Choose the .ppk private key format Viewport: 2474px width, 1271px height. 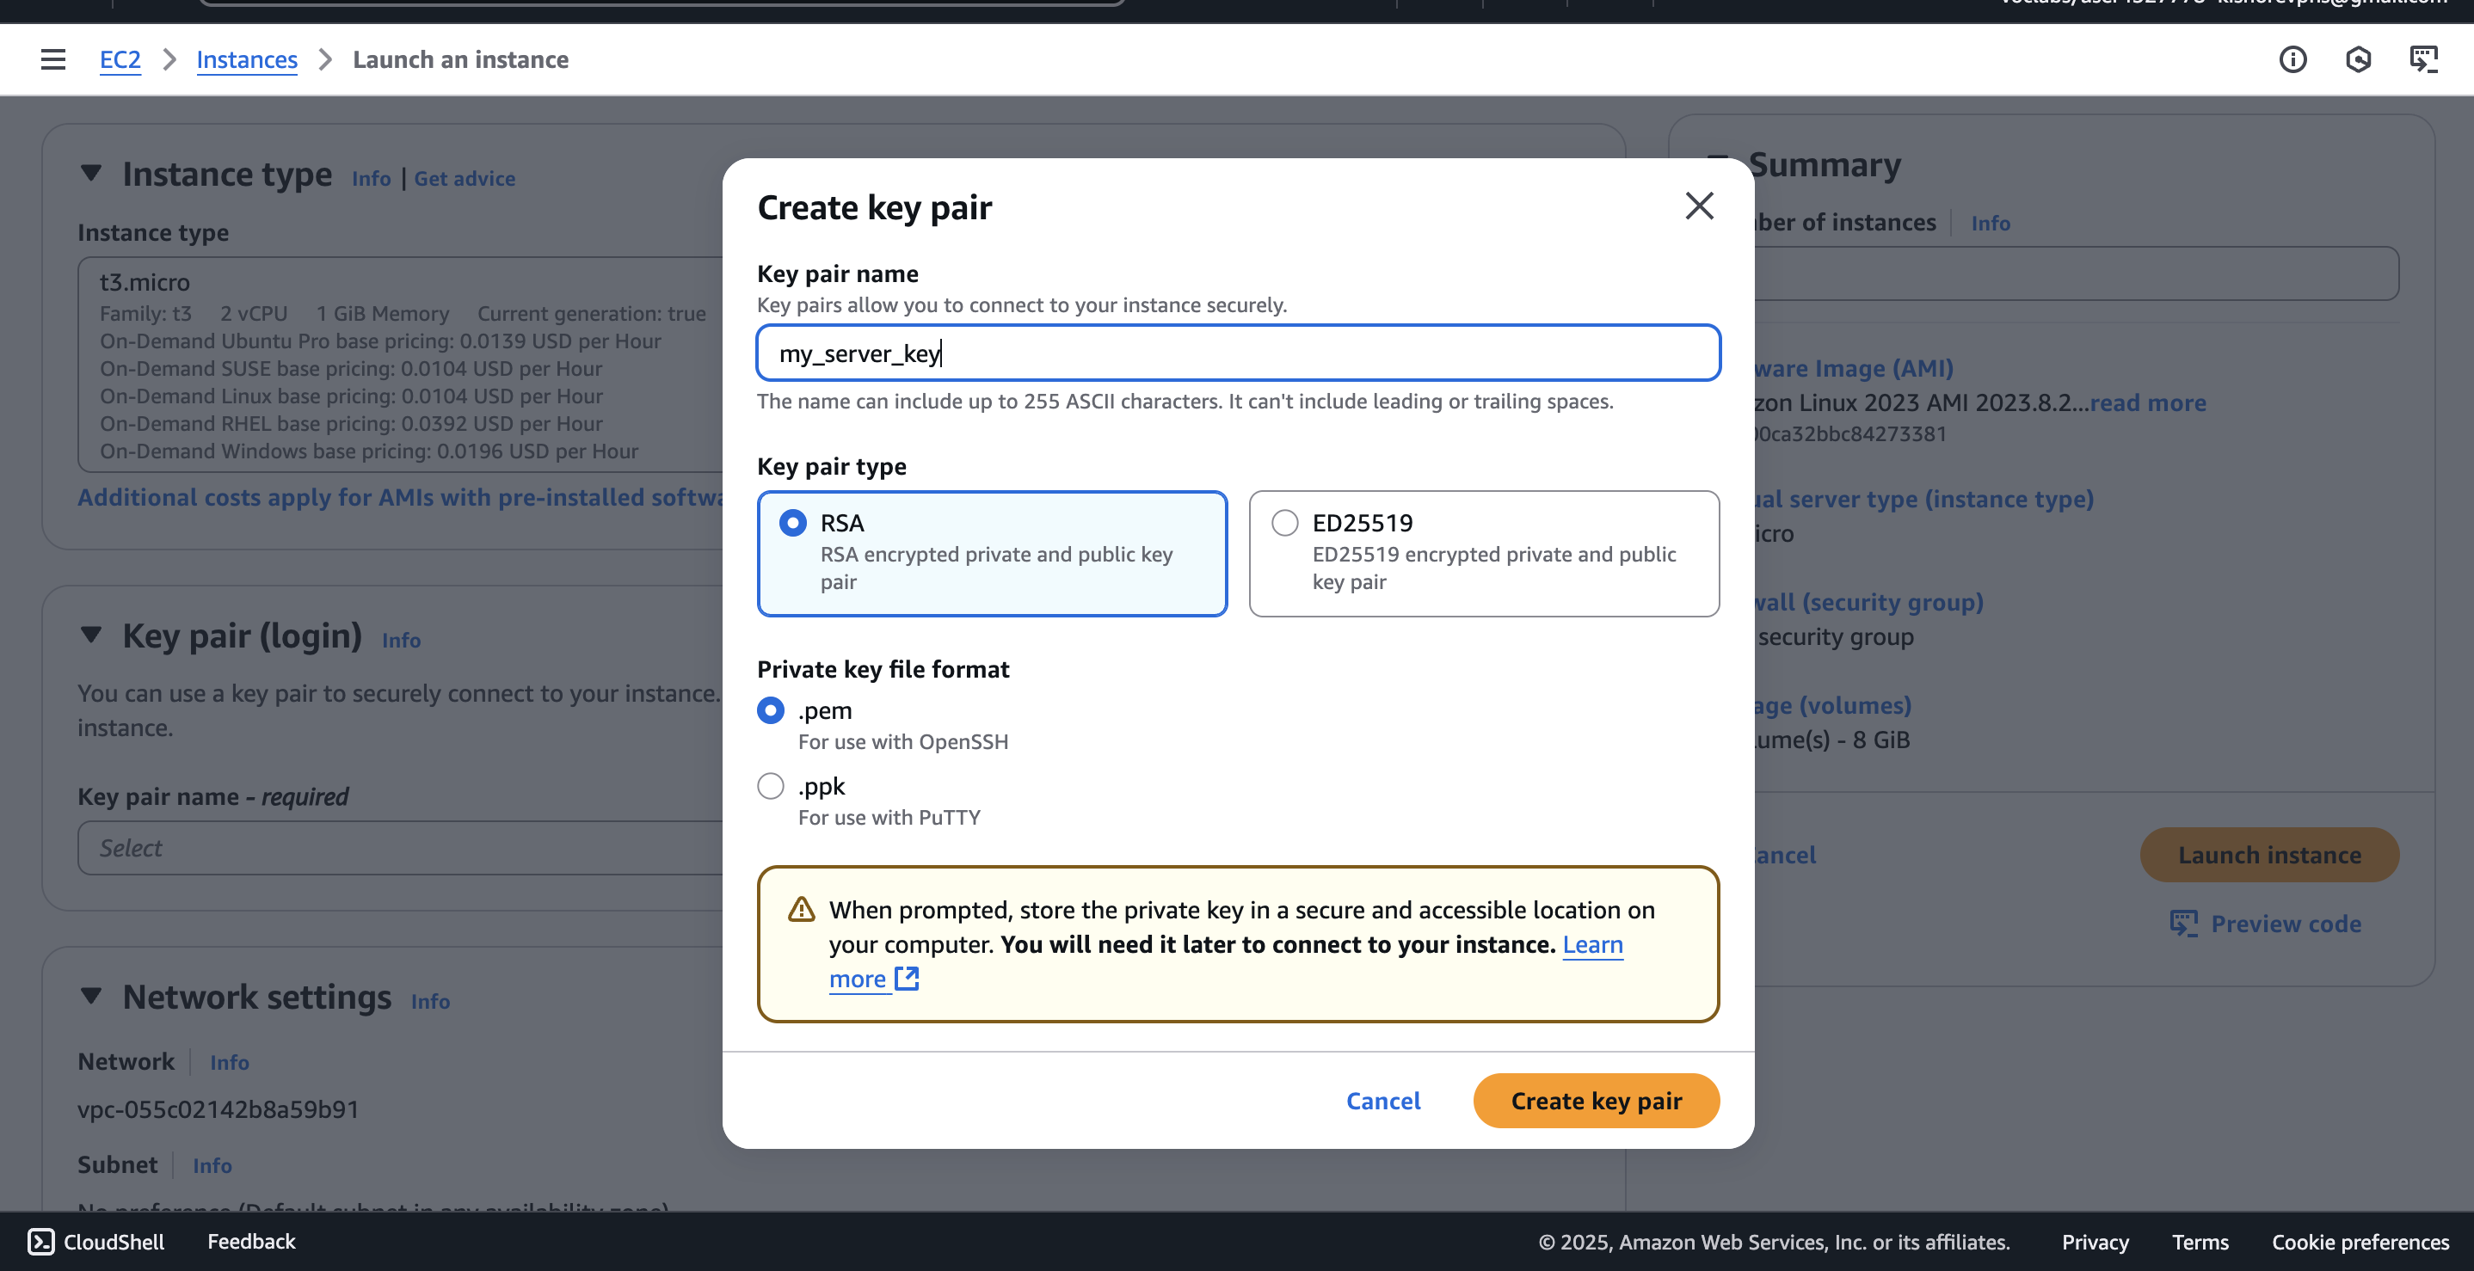(770, 786)
